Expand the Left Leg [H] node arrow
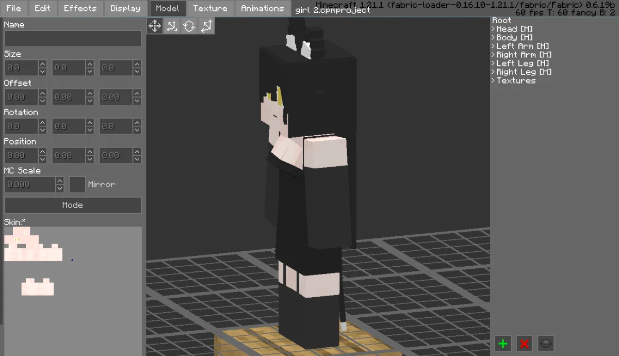Screen dimensions: 619x356 [493, 63]
